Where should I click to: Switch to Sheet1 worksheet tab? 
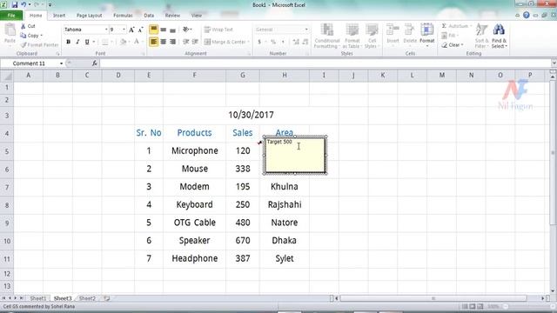pyautogui.click(x=38, y=298)
